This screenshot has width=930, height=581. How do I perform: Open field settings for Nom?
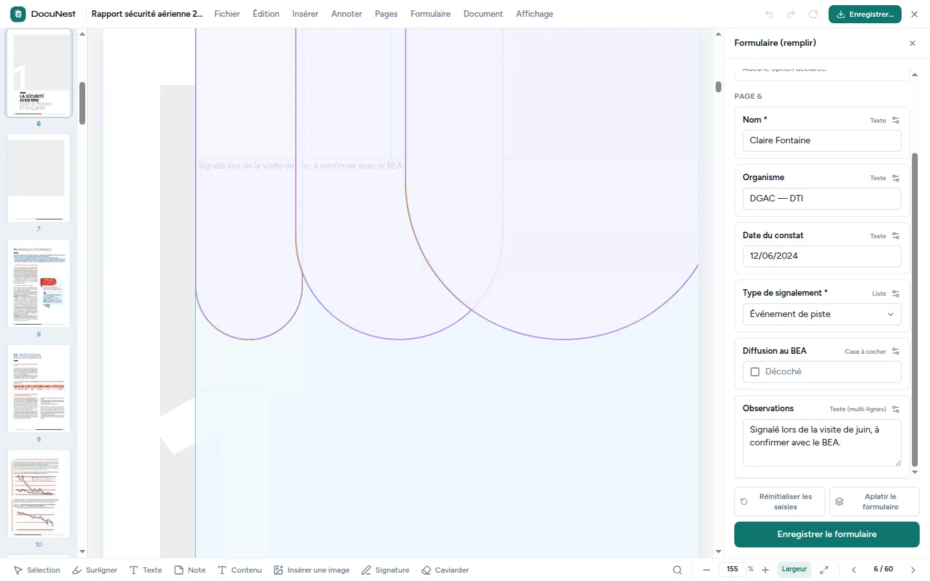click(896, 120)
